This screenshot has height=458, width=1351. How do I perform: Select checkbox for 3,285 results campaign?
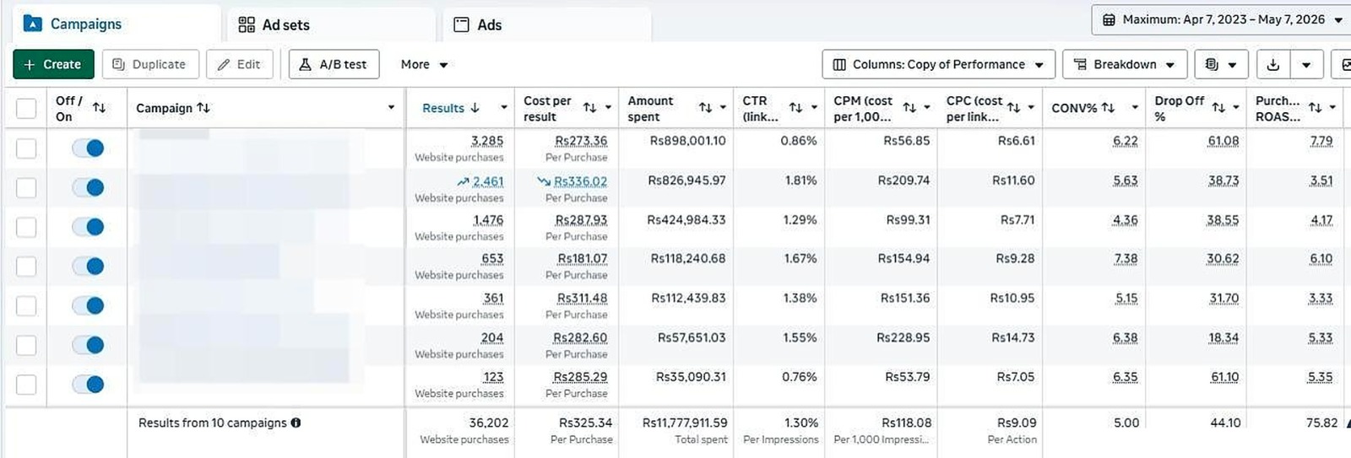point(26,148)
